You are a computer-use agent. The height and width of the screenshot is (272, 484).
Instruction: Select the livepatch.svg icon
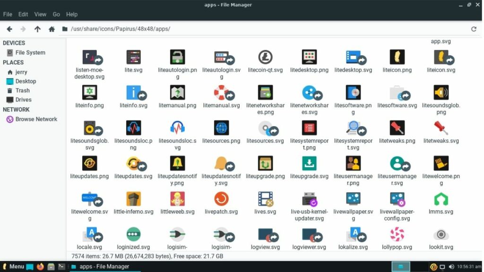tap(221, 198)
